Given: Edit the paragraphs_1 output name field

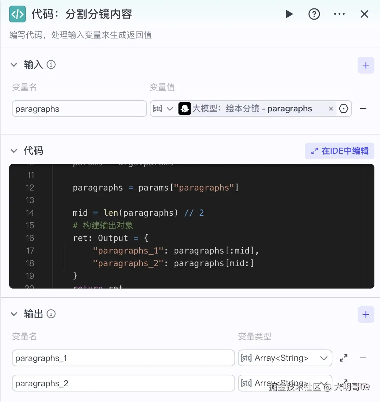Looking at the screenshot, I should pyautogui.click(x=123, y=358).
